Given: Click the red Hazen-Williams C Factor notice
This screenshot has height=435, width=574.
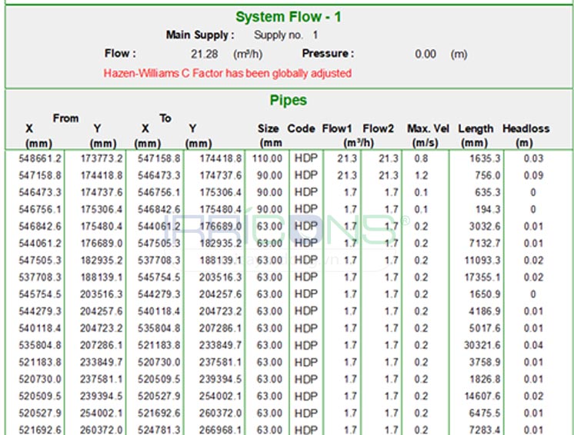Looking at the screenshot, I should (227, 73).
